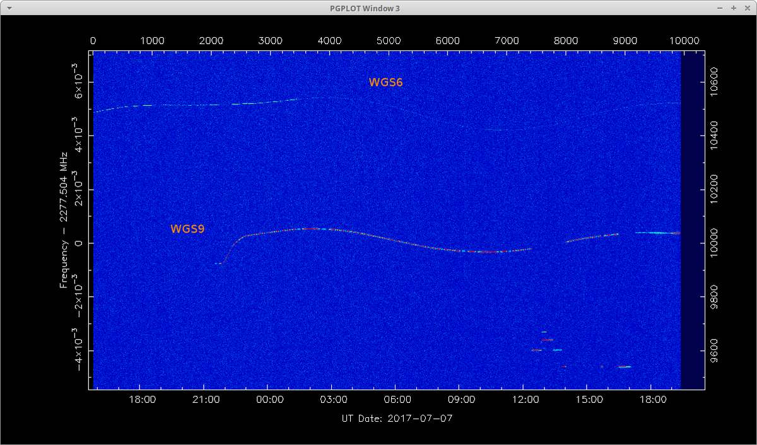Close the PGPLOT Window 3

(x=746, y=8)
